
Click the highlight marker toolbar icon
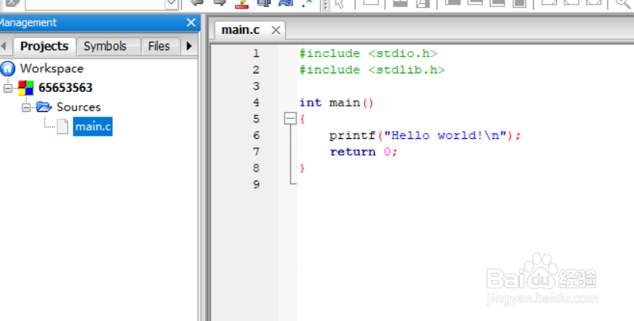tap(241, 4)
